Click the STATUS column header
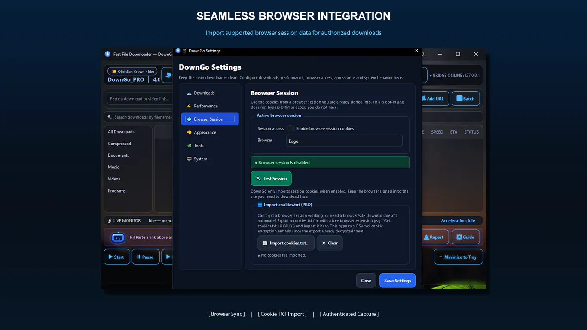This screenshot has height=330, width=587. point(471,132)
